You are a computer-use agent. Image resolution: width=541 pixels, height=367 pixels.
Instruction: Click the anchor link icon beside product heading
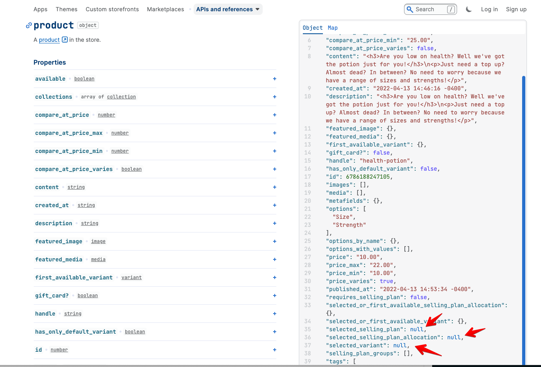pyautogui.click(x=29, y=26)
